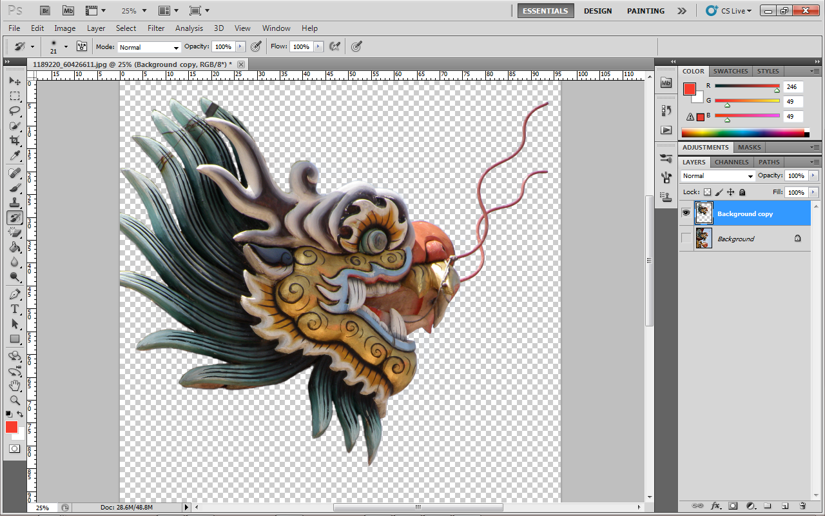Select the Paint Bucket tool
The width and height of the screenshot is (825, 516).
pyautogui.click(x=15, y=247)
